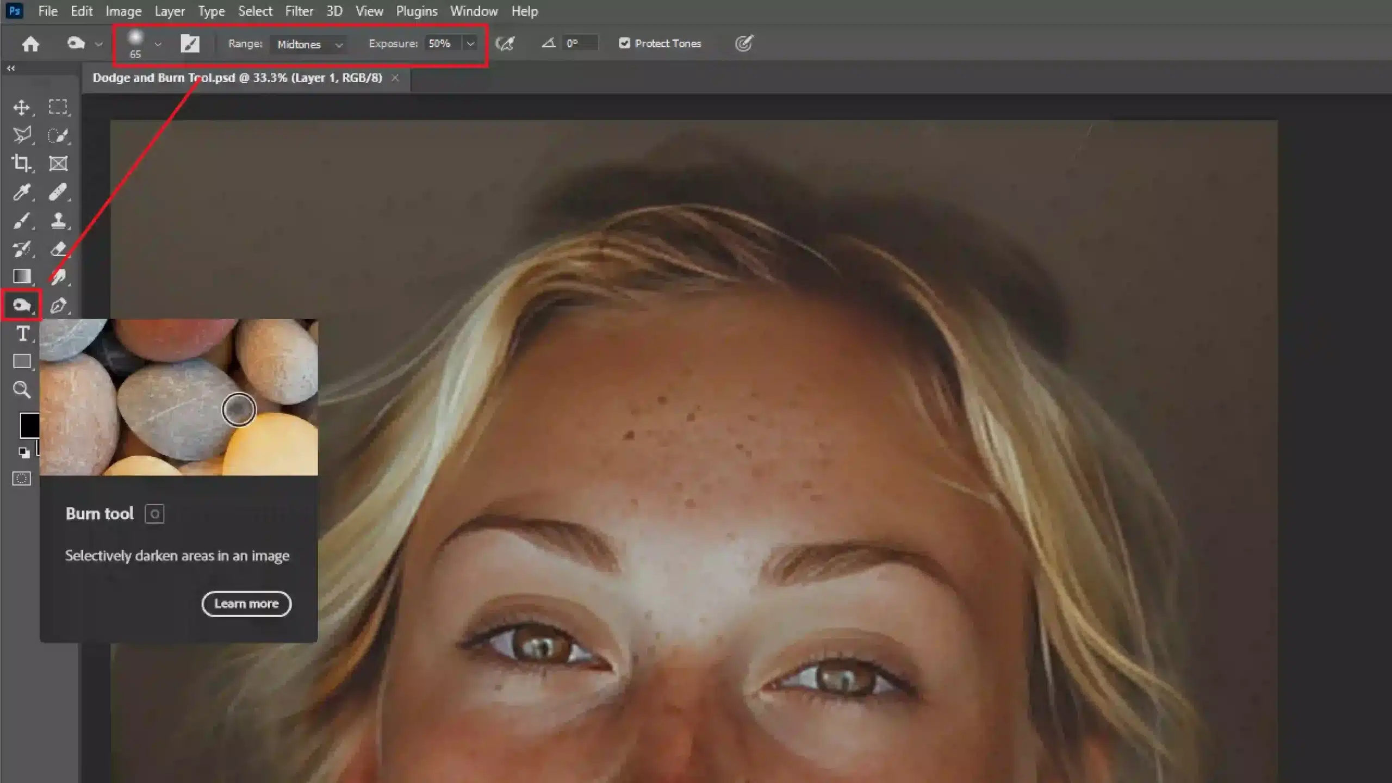Open the Layer menu item
The image size is (1392, 783).
tap(169, 10)
